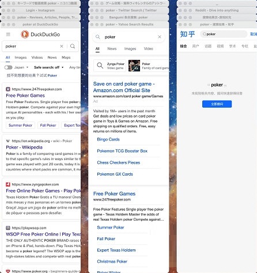Click Summer Poker sitelink in DuckDuckGo

20,125
